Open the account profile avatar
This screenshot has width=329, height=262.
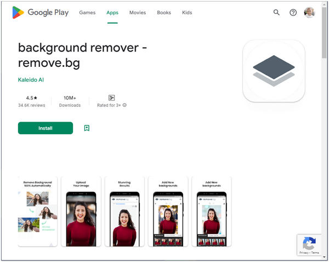(309, 13)
